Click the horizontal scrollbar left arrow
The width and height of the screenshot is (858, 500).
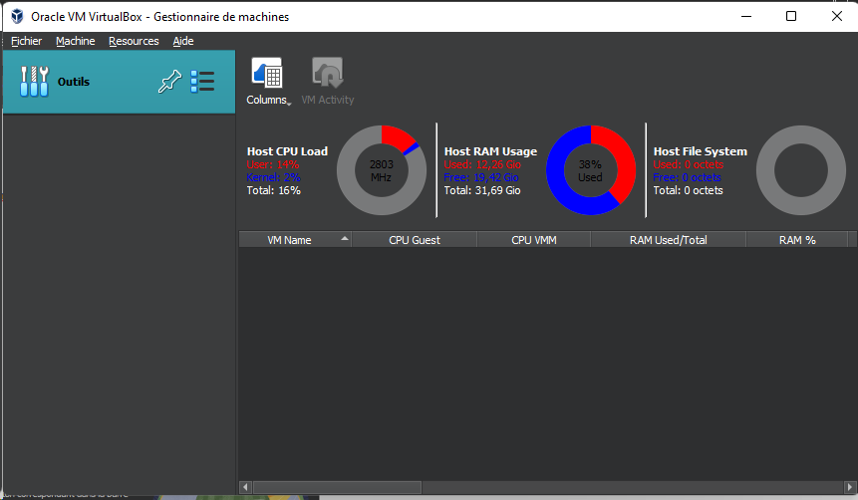click(245, 487)
